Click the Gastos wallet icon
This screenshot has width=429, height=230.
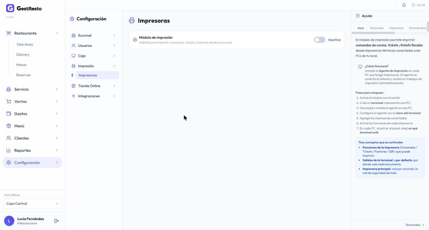point(9,114)
